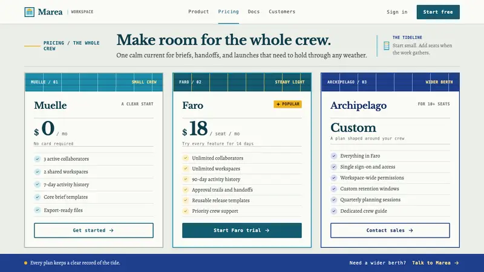
Task: Click checkmark beside 7-day activity history
Action: pyautogui.click(x=38, y=184)
